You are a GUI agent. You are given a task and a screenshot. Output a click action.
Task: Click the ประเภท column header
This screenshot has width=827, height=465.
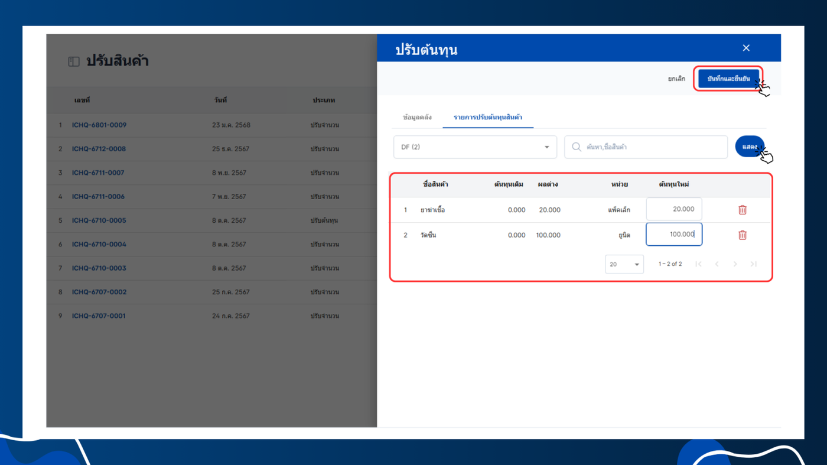[324, 100]
